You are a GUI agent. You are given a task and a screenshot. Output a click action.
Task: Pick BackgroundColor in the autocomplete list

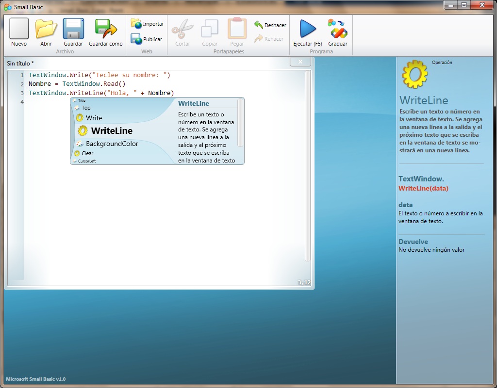[112, 144]
